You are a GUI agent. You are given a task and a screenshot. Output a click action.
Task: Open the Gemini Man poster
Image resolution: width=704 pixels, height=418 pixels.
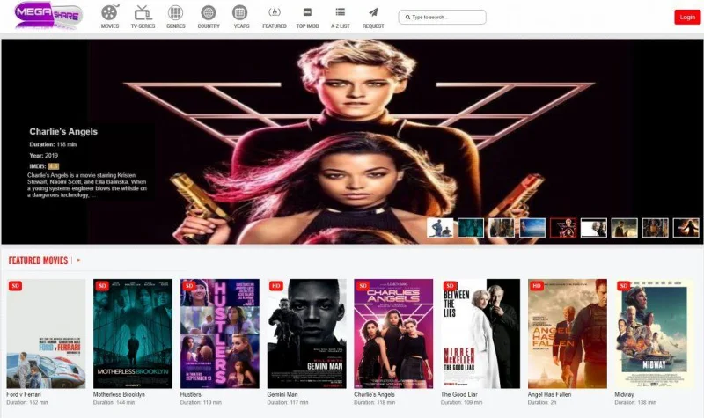[306, 334]
